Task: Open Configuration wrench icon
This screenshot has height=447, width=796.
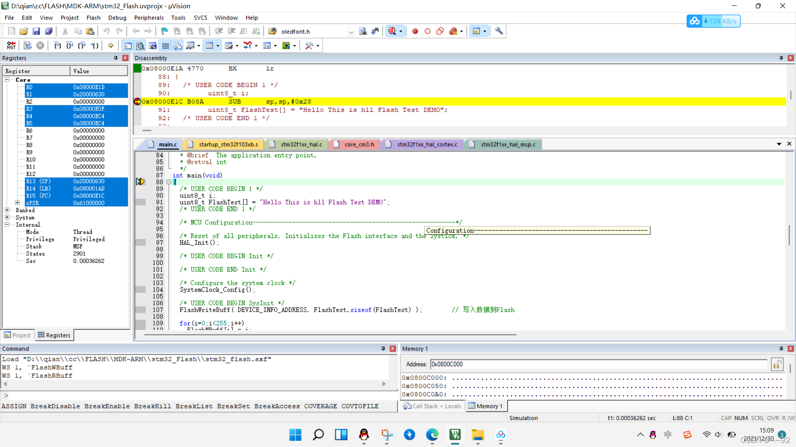Action: 499,31
